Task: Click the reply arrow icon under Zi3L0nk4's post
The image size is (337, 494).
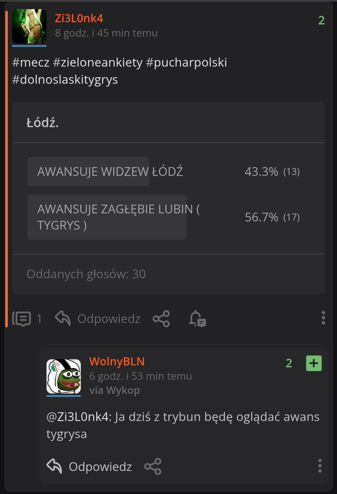Action: coord(63,319)
